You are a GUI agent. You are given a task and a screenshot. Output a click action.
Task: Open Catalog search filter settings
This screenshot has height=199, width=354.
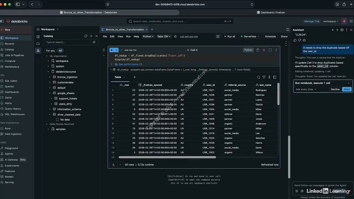click(94, 42)
